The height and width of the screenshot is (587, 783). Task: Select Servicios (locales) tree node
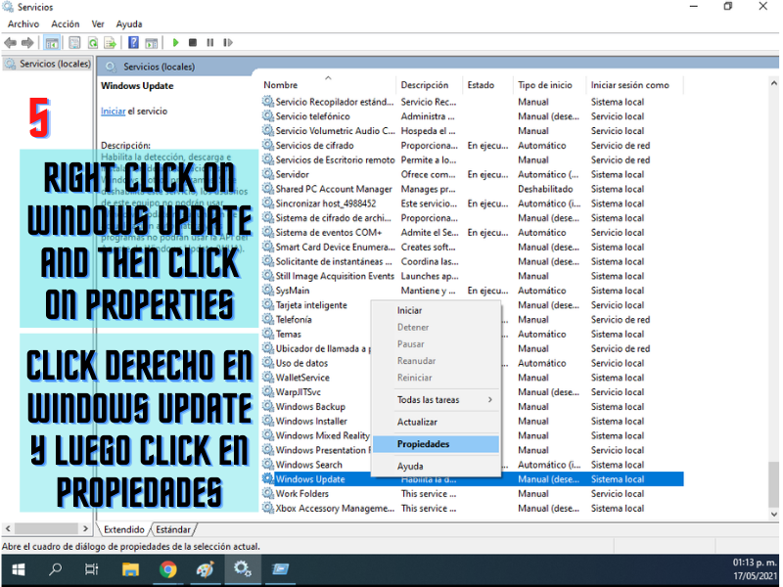tap(48, 64)
